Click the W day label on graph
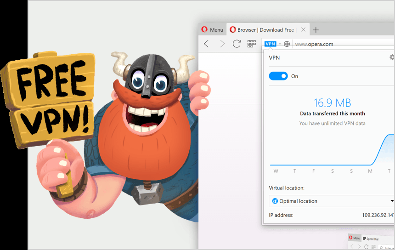Image resolution: width=395 pixels, height=250 pixels. pyautogui.click(x=276, y=171)
